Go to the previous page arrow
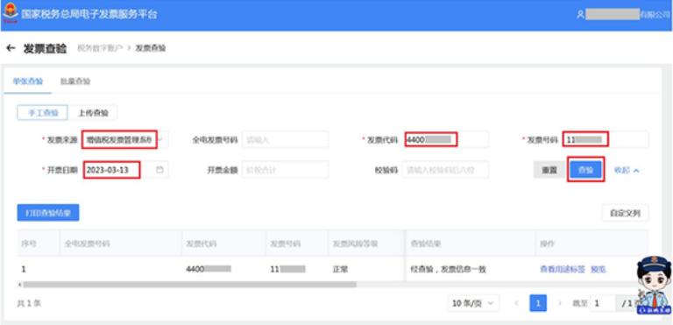 click(x=517, y=303)
